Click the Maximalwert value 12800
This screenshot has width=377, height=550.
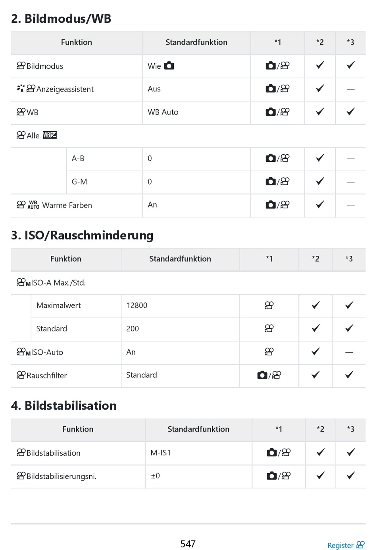137,305
